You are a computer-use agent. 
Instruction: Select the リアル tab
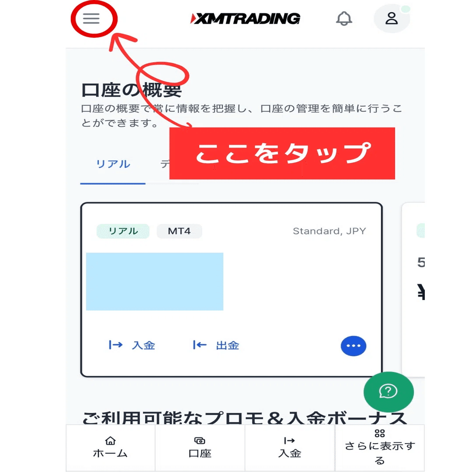point(113,164)
